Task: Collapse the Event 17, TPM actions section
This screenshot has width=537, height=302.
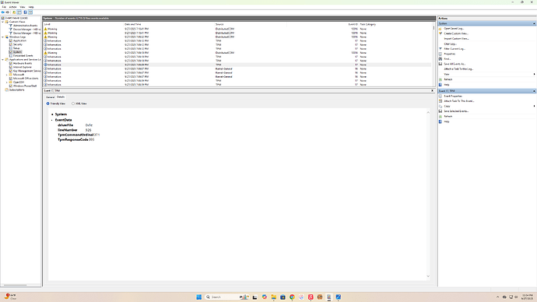Action: tap(534, 91)
